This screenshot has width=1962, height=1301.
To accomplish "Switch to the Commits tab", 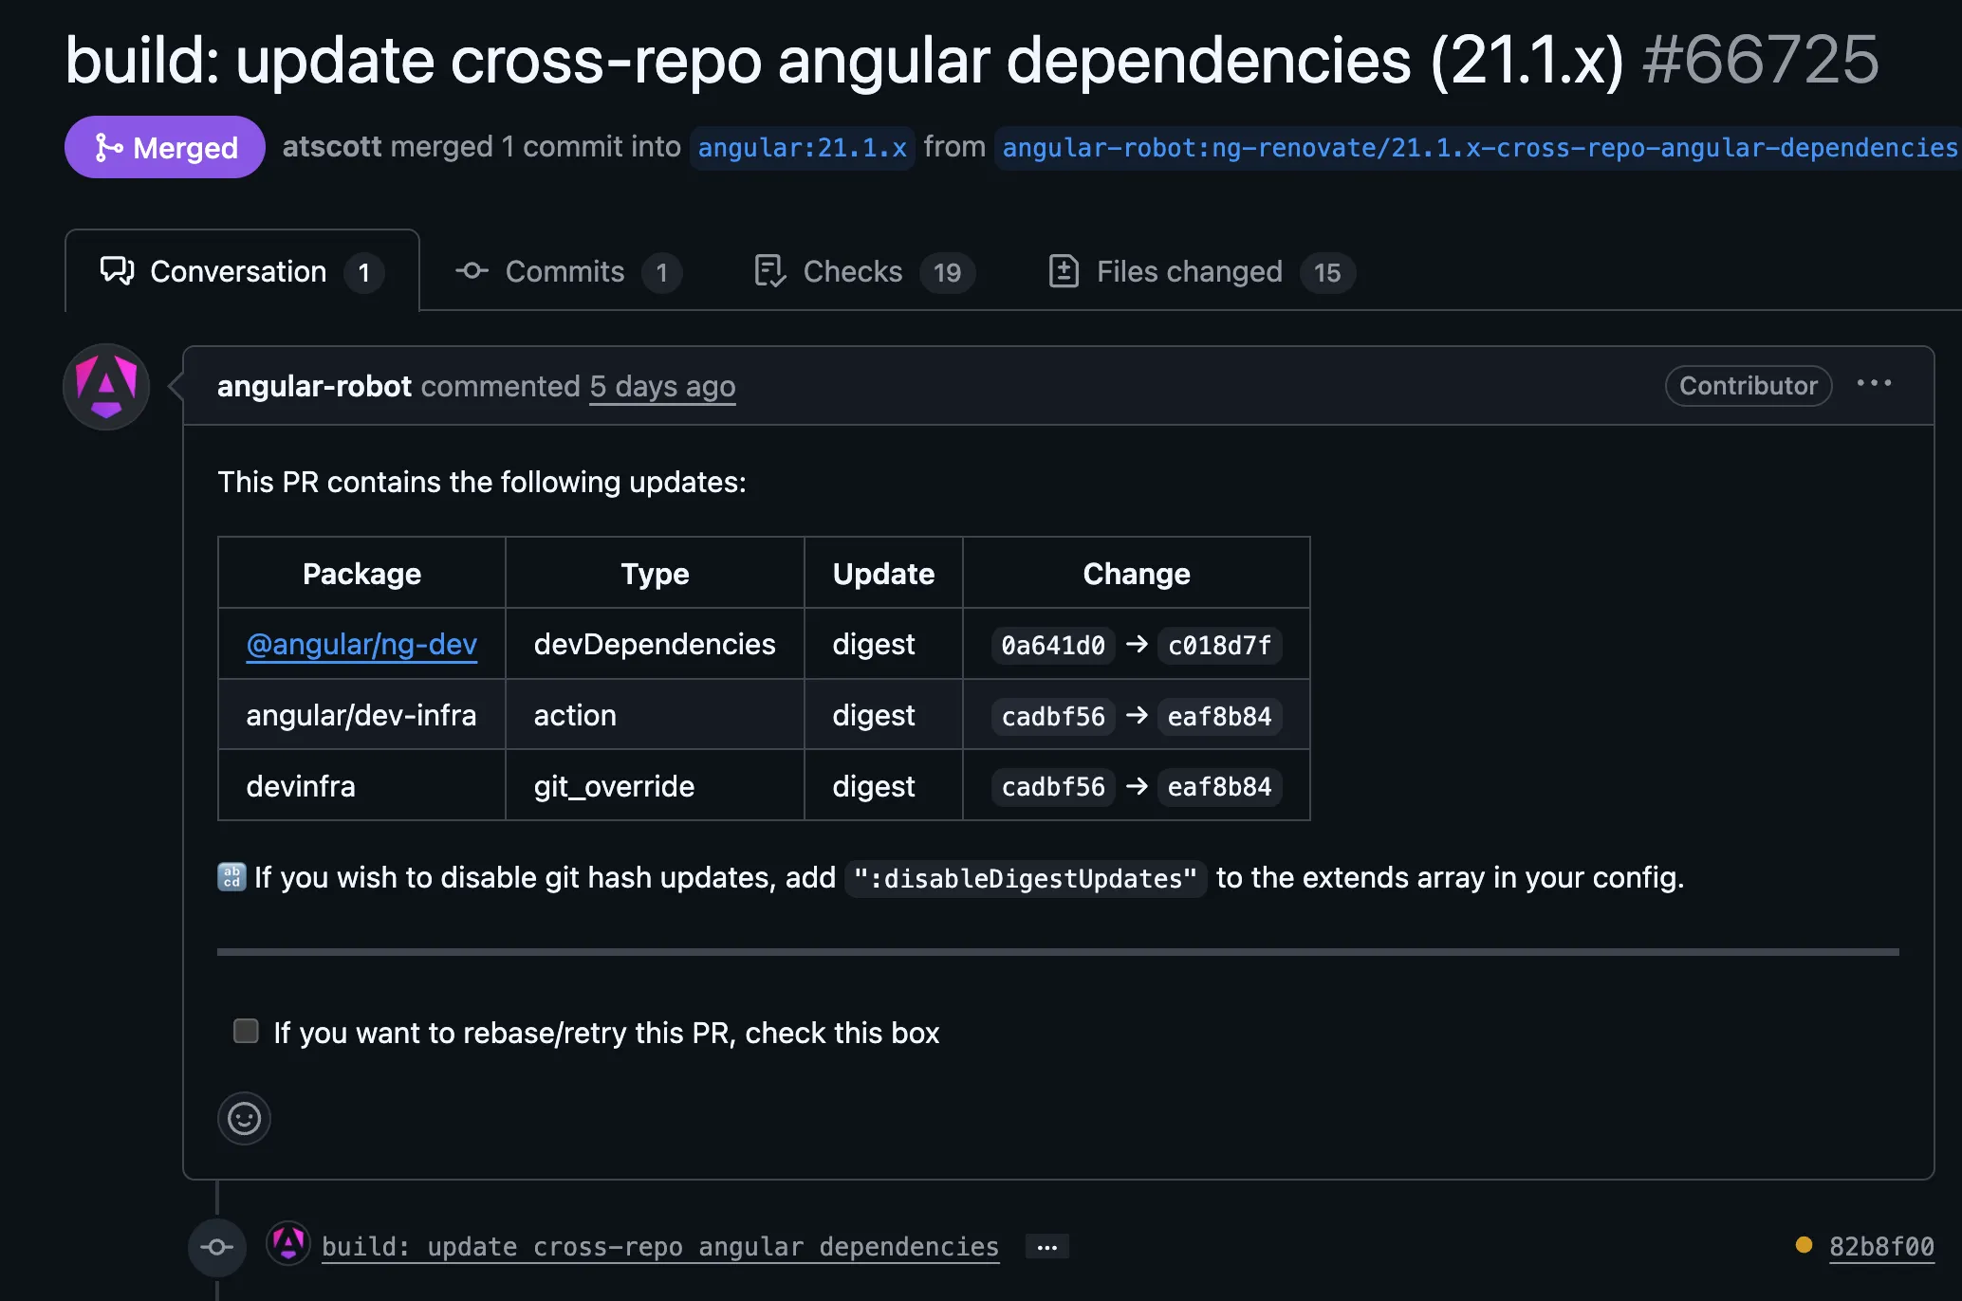I will pos(565,272).
